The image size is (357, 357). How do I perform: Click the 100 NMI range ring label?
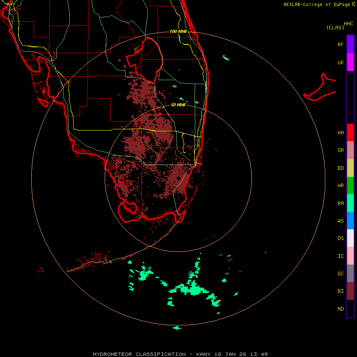(178, 31)
